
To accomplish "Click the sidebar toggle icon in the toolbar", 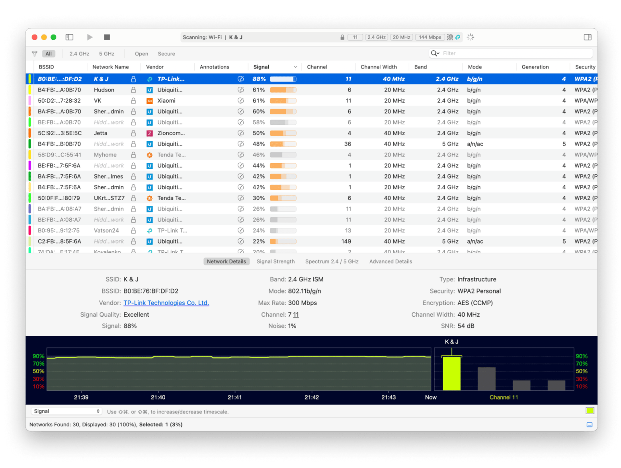I will (x=69, y=37).
